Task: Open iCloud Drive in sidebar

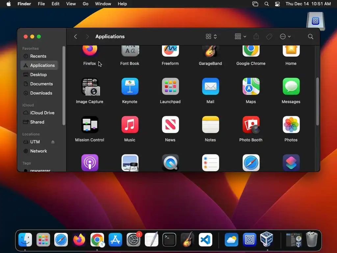Action: pos(39,113)
